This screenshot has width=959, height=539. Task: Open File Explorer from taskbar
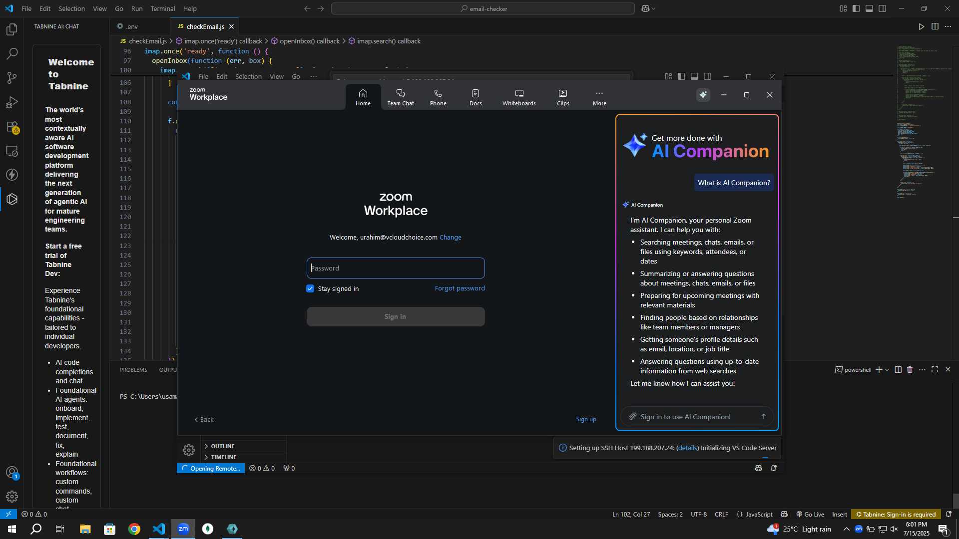[x=85, y=529]
